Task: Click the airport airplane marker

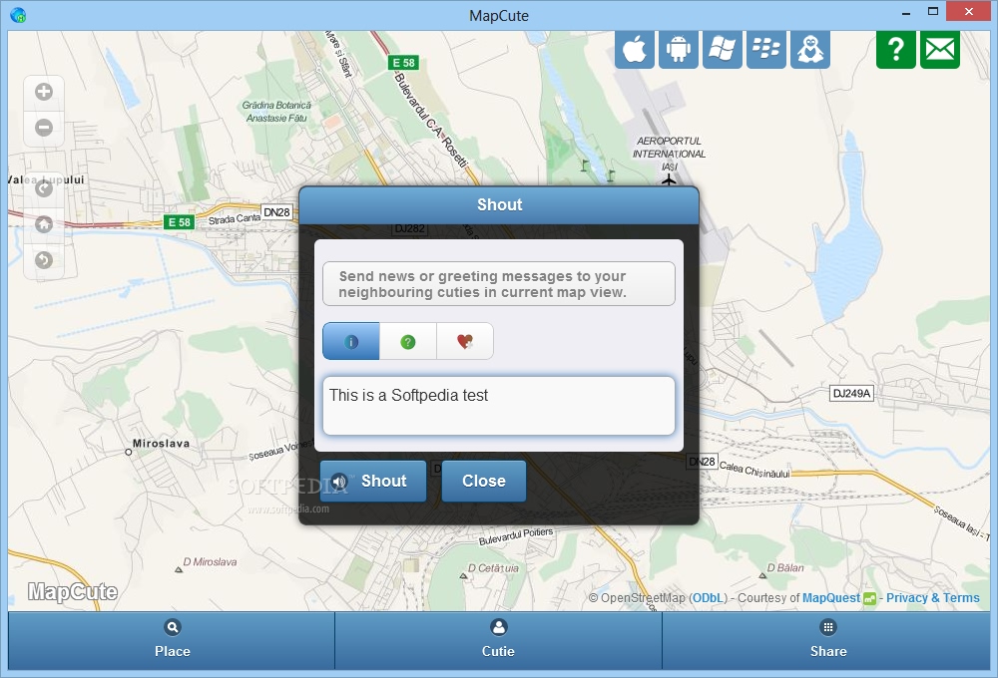Action: tap(669, 180)
